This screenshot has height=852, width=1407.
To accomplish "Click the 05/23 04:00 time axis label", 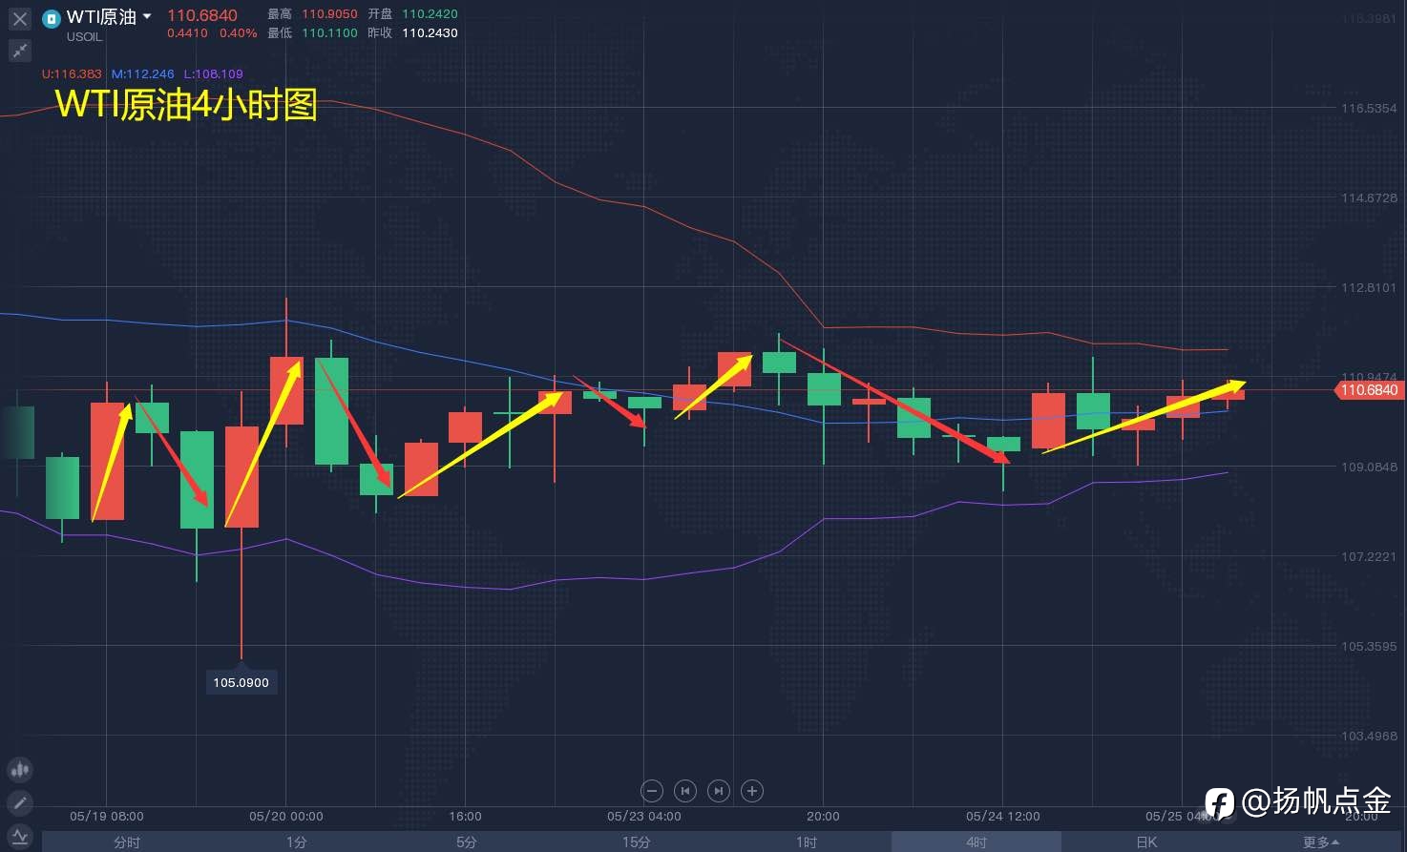I will (644, 816).
